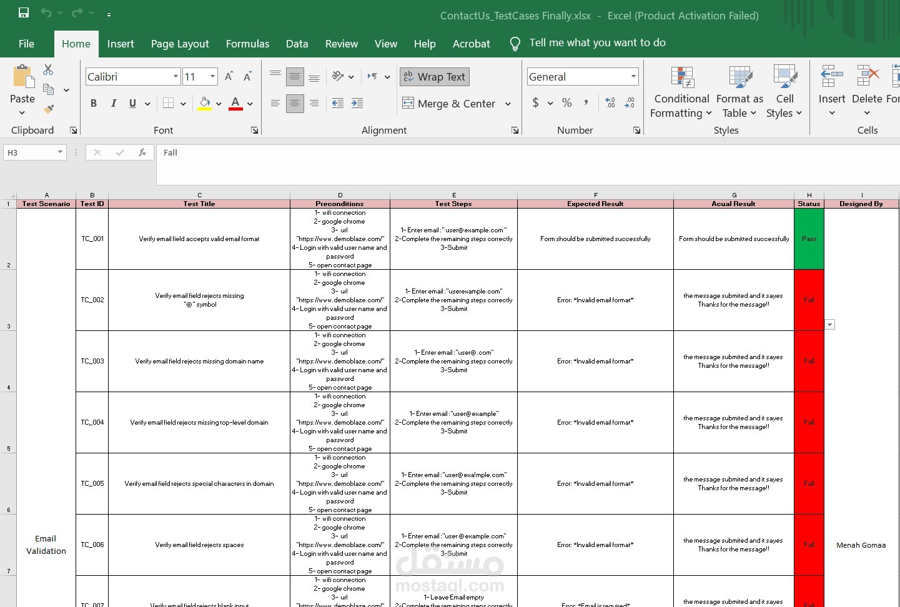Switch to the Insert tab
This screenshot has height=607, width=900.
[x=121, y=44]
